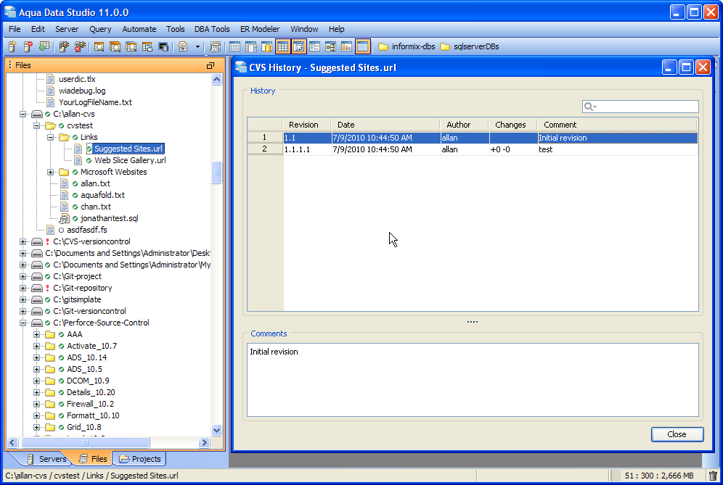The image size is (723, 485).
Task: Click Files panel horizontal scrollbar right arrow
Action: pos(204,443)
